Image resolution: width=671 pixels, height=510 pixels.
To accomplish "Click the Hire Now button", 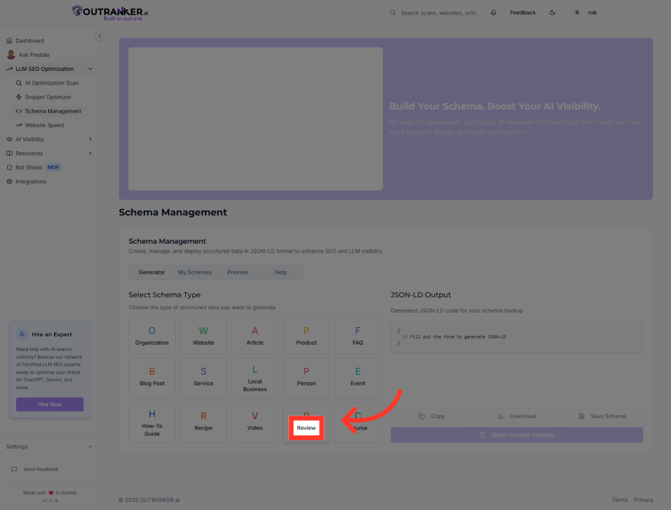I will tap(50, 404).
